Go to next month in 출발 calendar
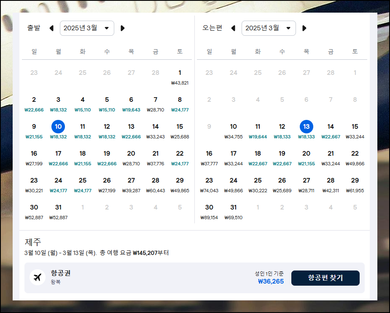390x313 pixels. [122, 28]
